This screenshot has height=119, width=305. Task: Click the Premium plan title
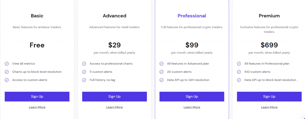269,16
